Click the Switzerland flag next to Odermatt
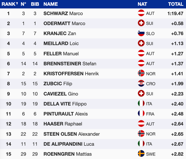 (141, 23)
